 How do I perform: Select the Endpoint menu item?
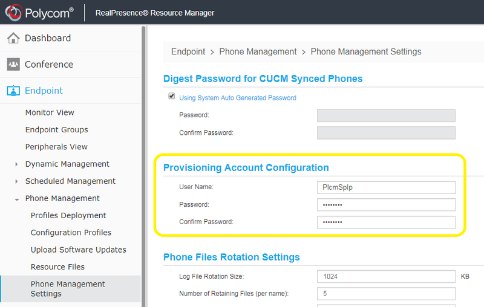coord(44,91)
